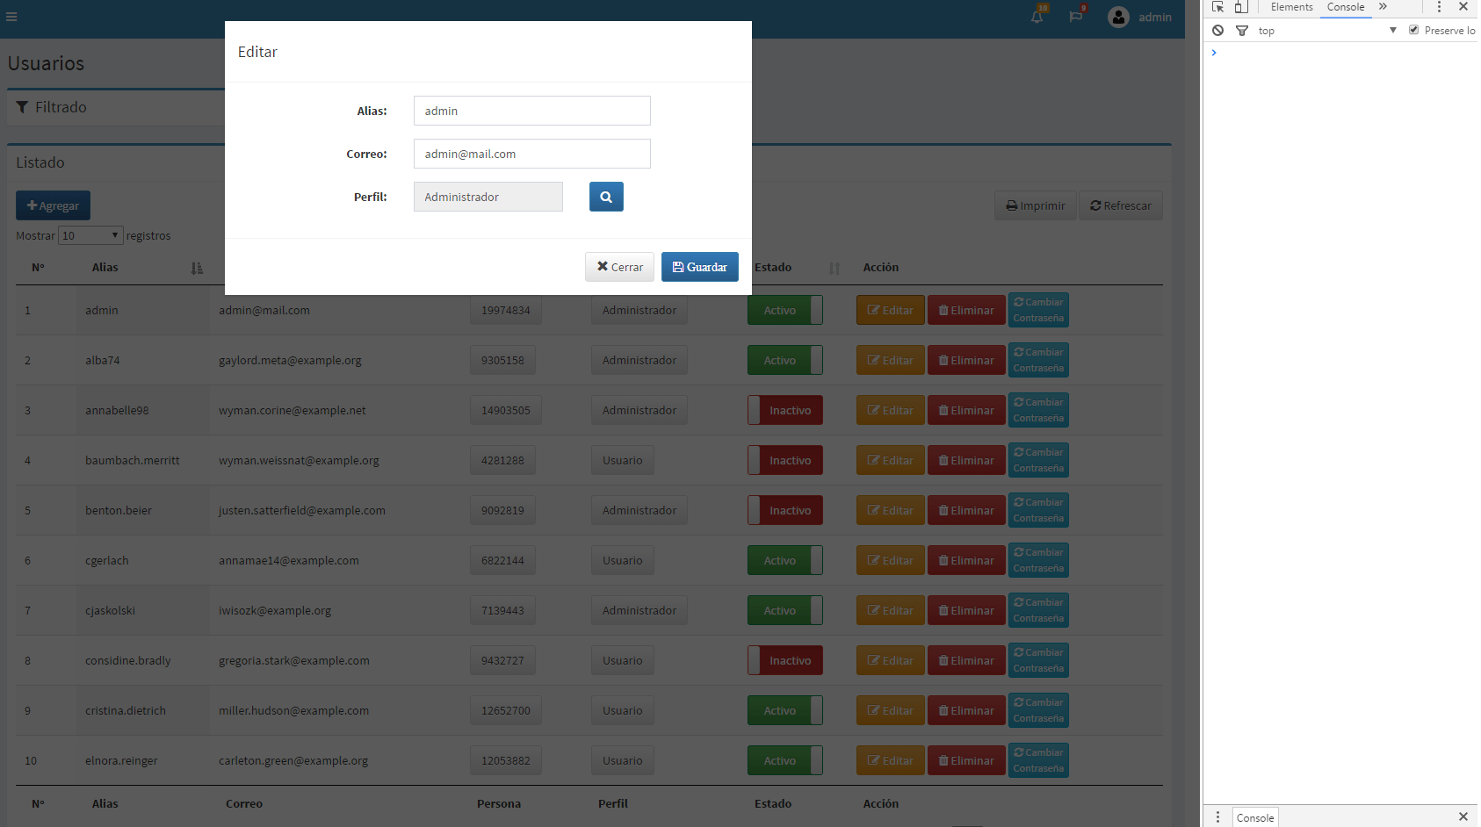The height and width of the screenshot is (827, 1481).
Task: Toggle the Inactivo switch for annabelle98
Action: [x=784, y=410]
